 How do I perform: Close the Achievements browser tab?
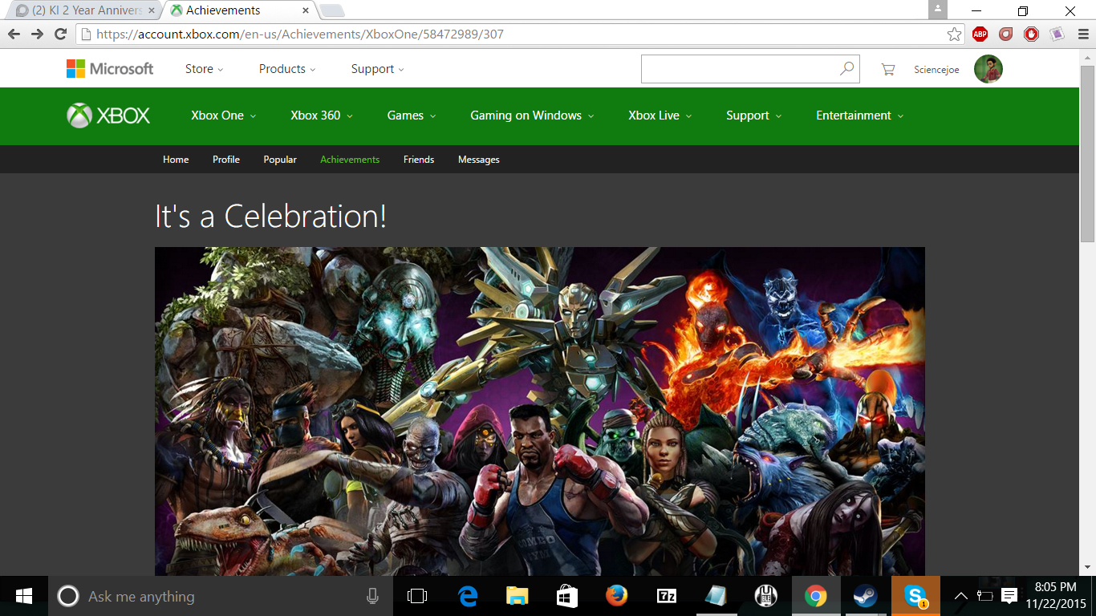(x=306, y=10)
